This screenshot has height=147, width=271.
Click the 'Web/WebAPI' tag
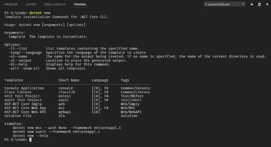coord(131,112)
